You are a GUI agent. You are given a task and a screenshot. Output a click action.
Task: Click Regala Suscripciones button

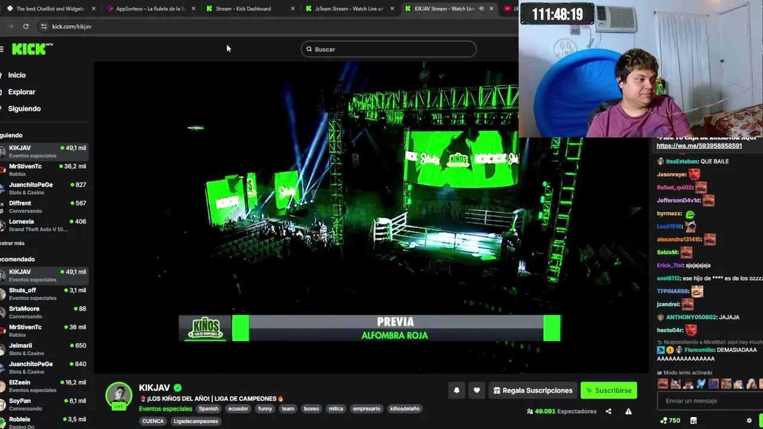533,390
